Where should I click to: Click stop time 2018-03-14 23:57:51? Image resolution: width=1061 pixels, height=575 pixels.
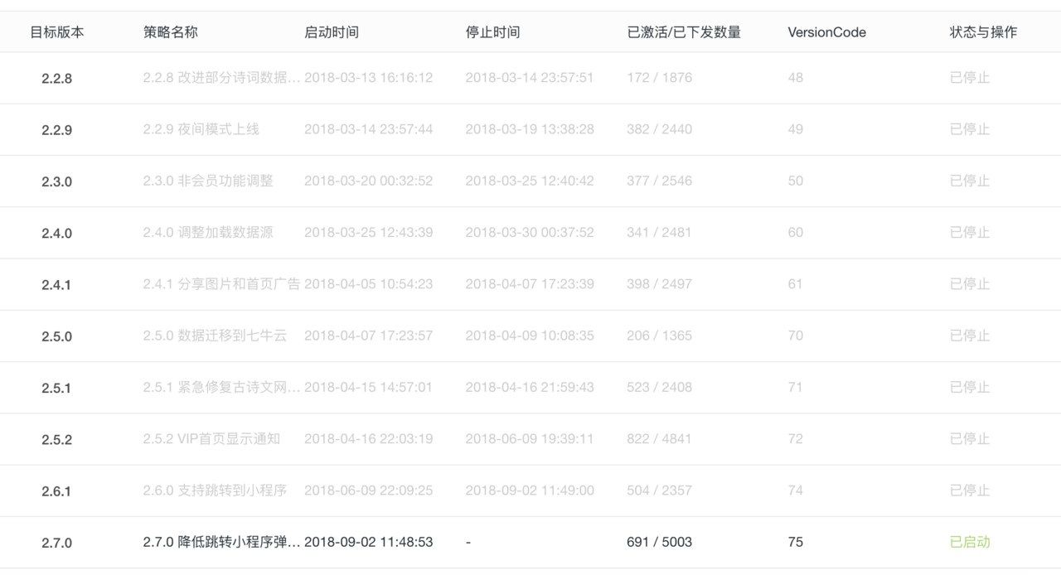(530, 78)
